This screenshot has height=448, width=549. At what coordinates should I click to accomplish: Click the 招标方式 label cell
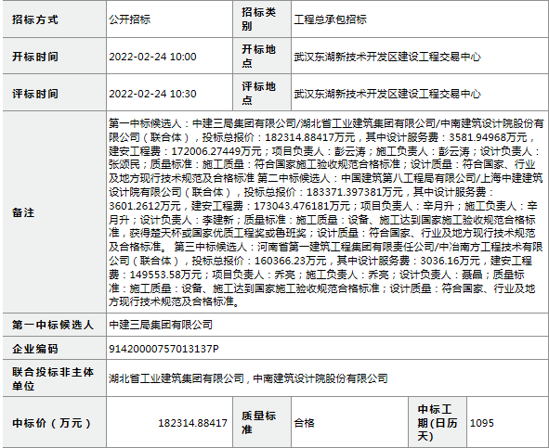click(54, 19)
